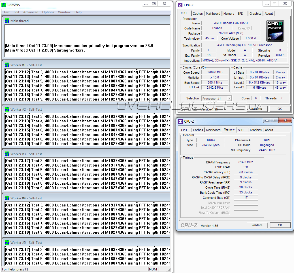The image size is (294, 273).
Task: Click the NB Frequency 2442.8 MHz value
Action: coord(267,150)
